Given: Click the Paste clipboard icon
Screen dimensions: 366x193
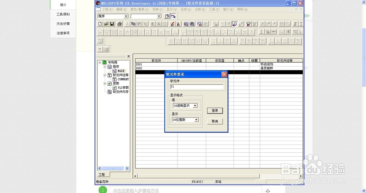Looking at the screenshot, I should [x=139, y=24].
